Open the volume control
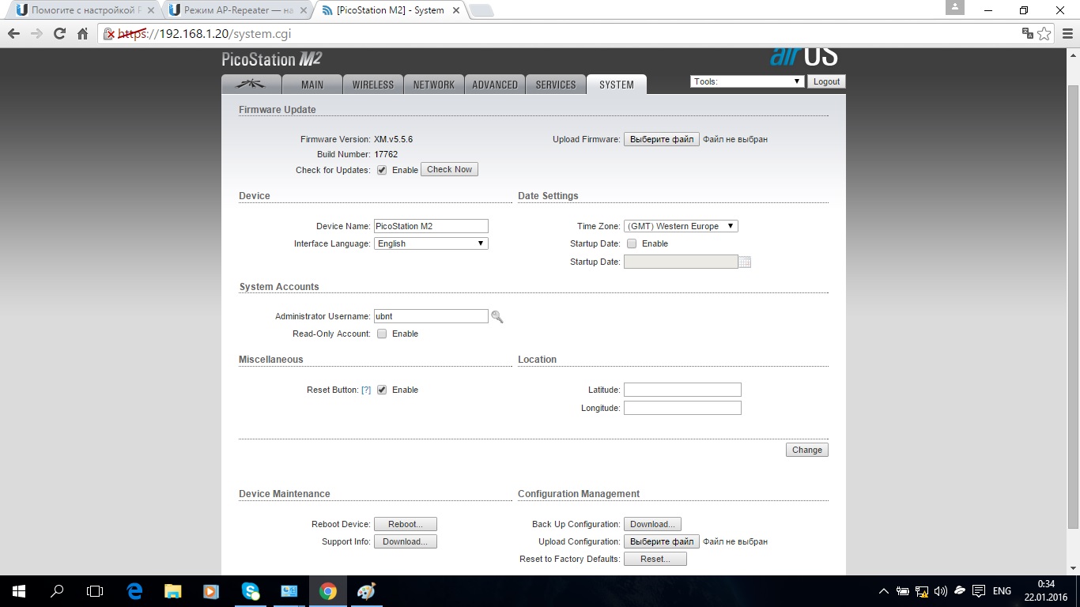This screenshot has width=1080, height=607. click(941, 590)
